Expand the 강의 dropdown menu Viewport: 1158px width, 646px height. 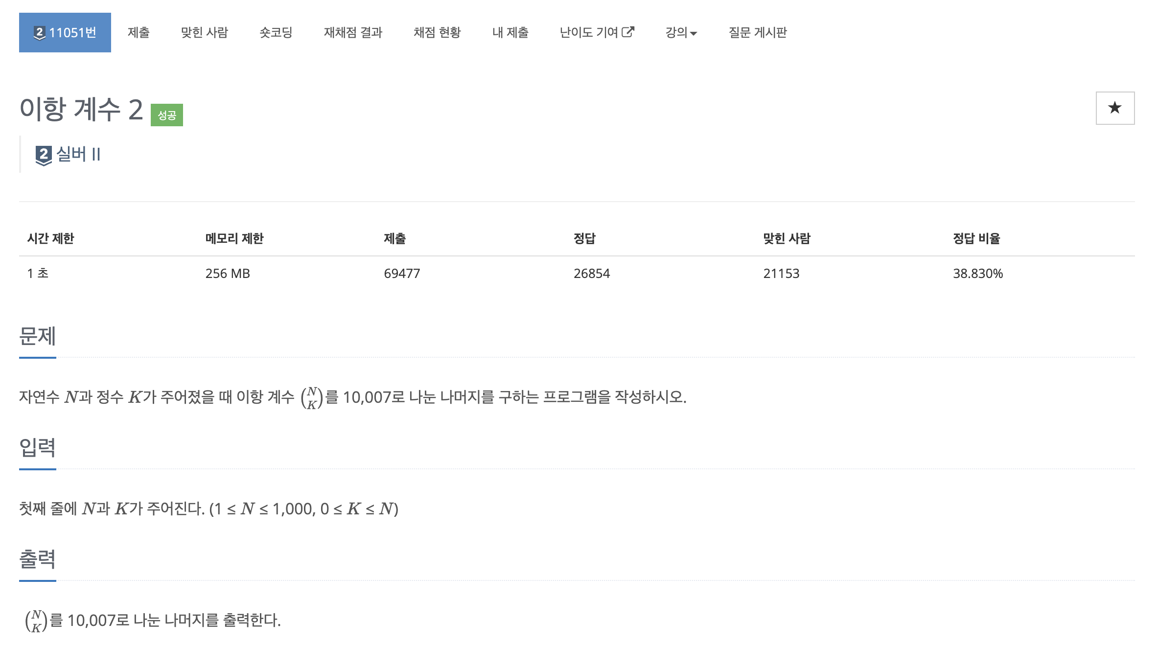coord(681,33)
